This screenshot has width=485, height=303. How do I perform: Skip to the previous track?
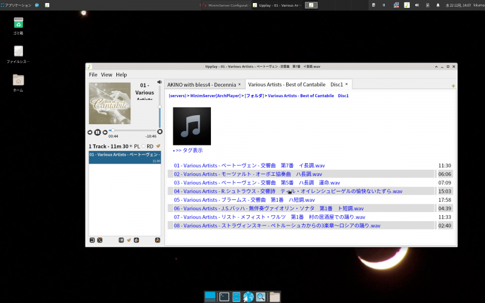pos(90,132)
